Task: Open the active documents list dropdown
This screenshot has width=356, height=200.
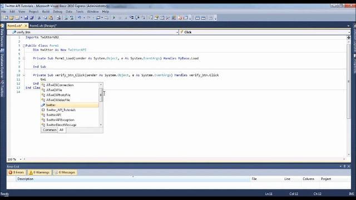Action: [349, 26]
